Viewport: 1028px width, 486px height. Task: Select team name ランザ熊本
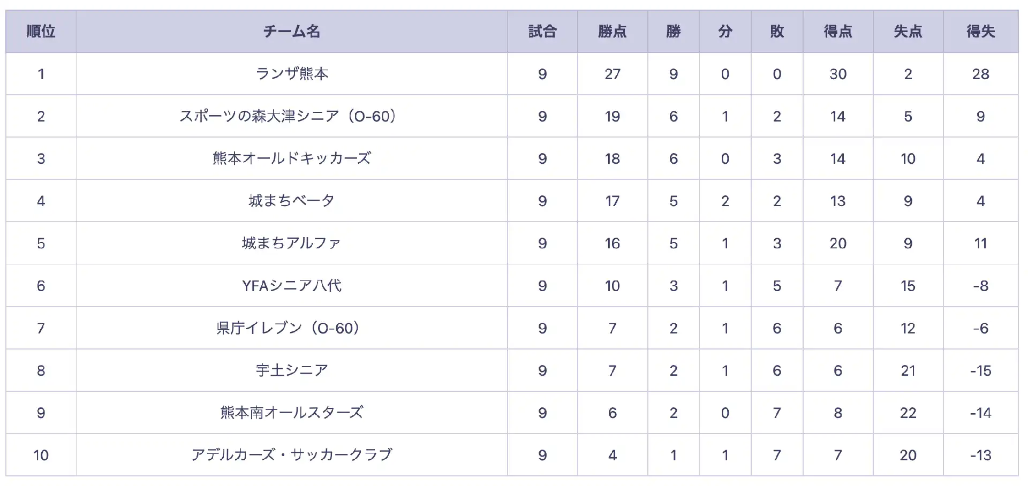(x=291, y=74)
